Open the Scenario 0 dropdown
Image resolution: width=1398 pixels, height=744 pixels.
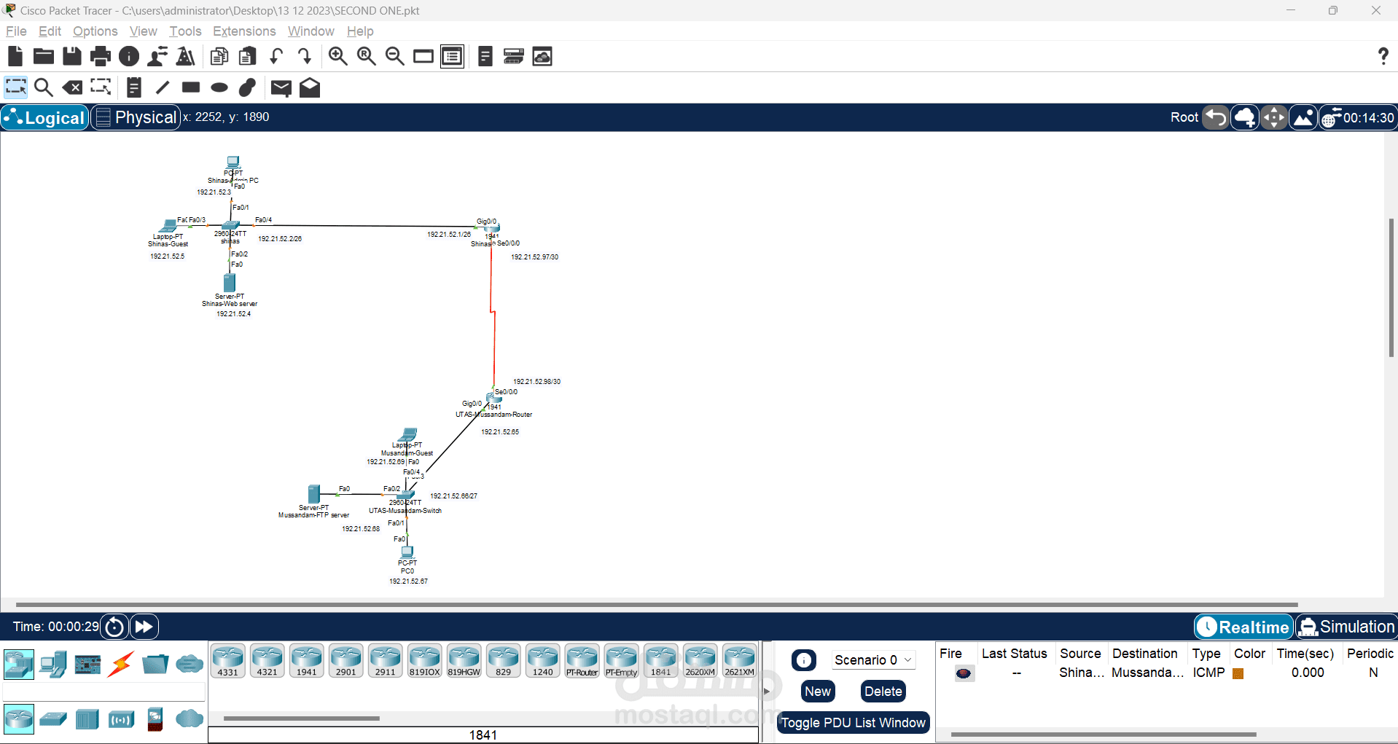[872, 659]
